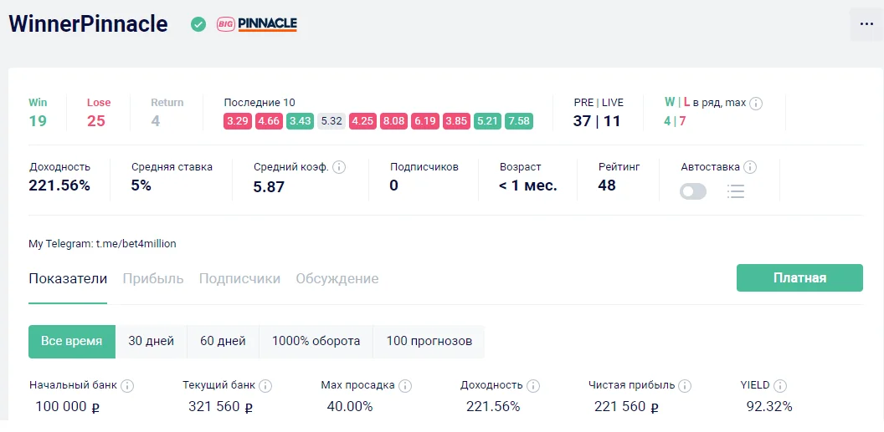Click the Telegram text t.me/bet4million
This screenshot has width=884, height=432.
(x=136, y=244)
